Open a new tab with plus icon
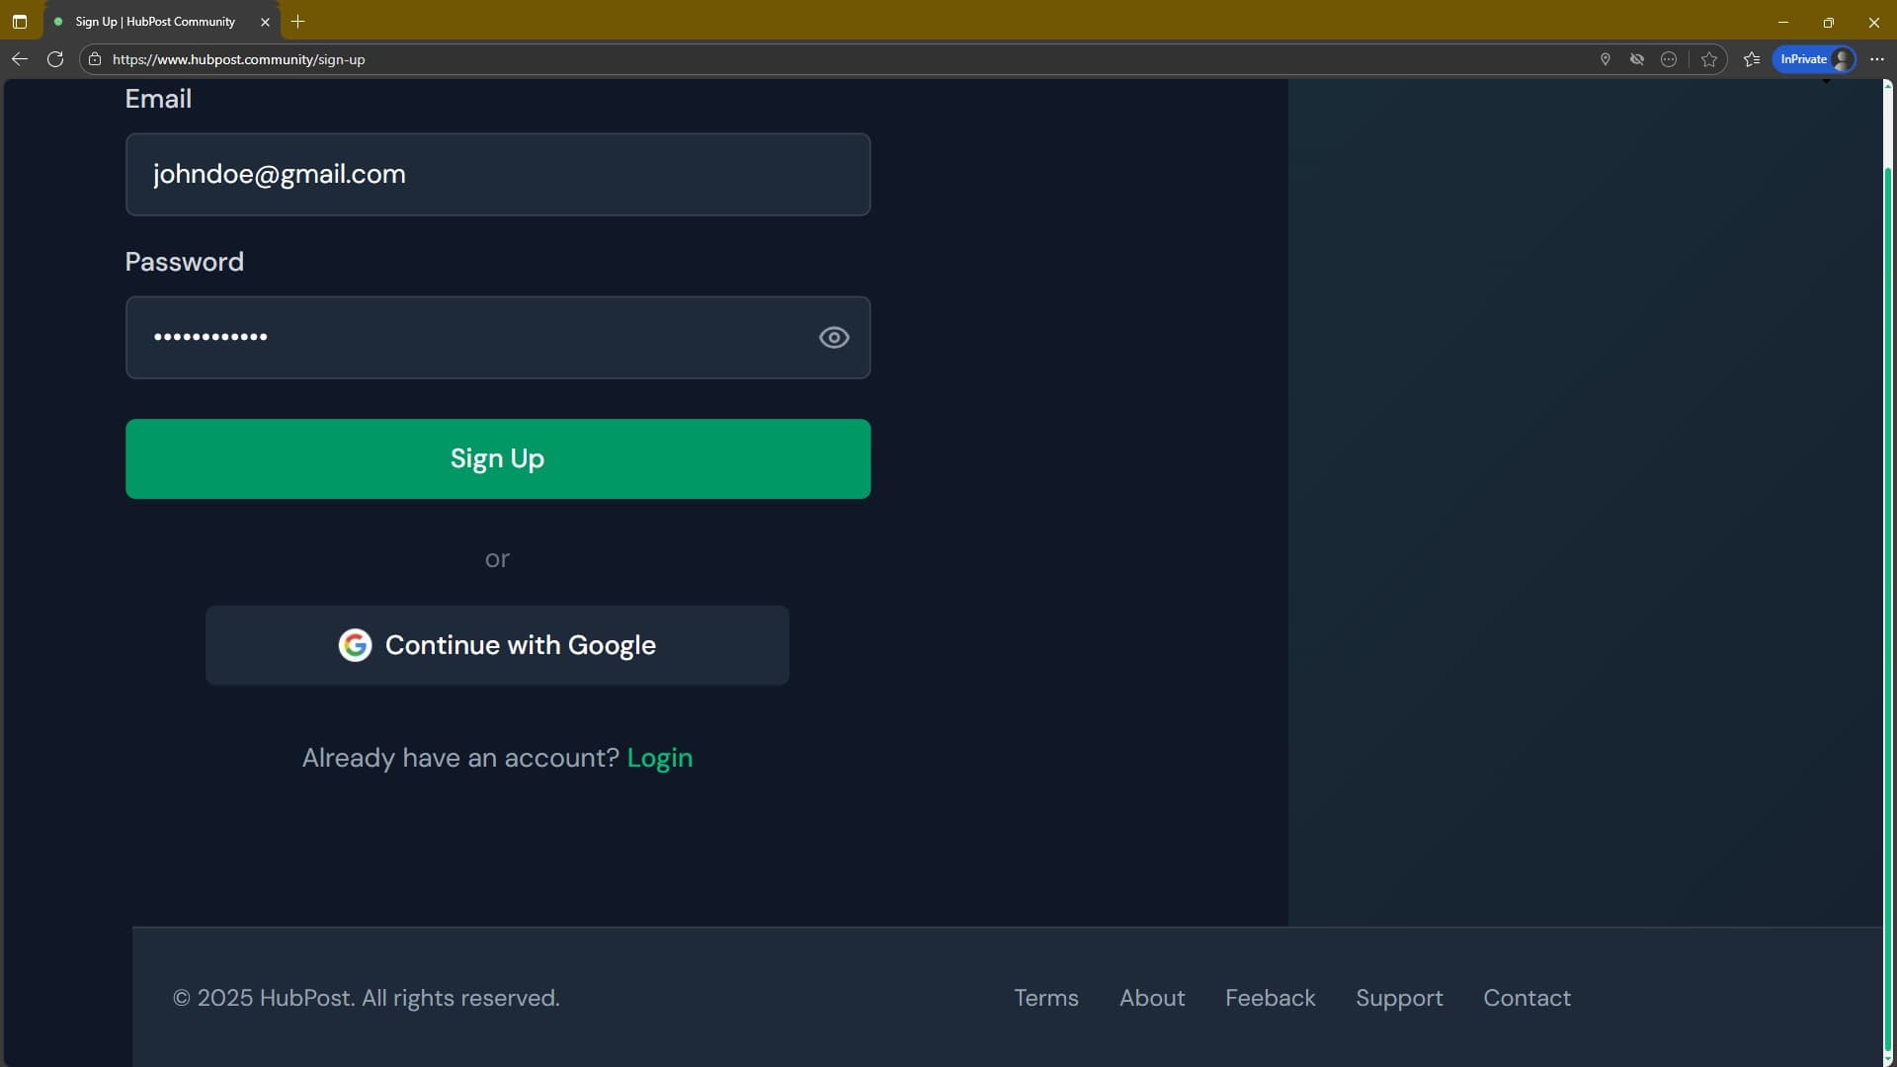Viewport: 1897px width, 1067px height. coord(297,22)
